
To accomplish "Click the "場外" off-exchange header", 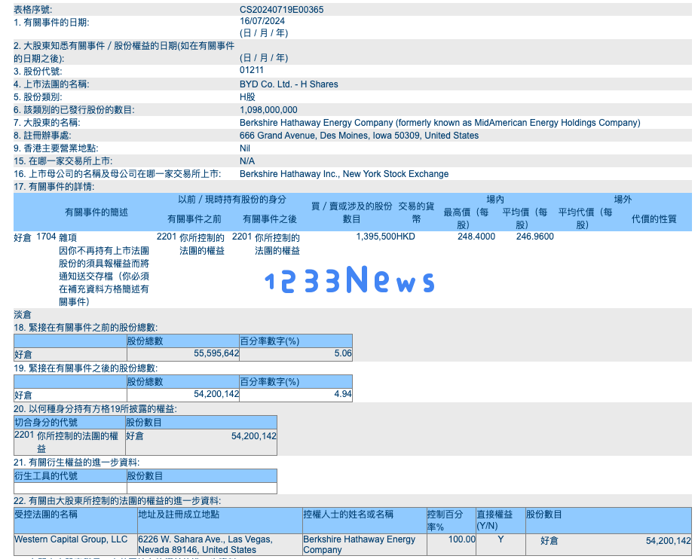I will [623, 200].
